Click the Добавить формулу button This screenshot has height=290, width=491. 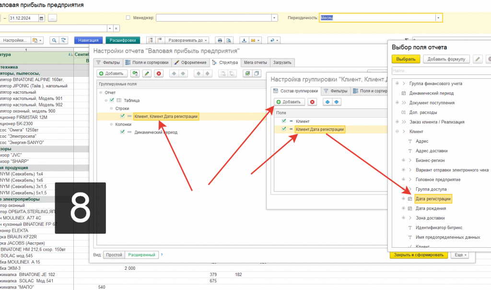point(446,59)
